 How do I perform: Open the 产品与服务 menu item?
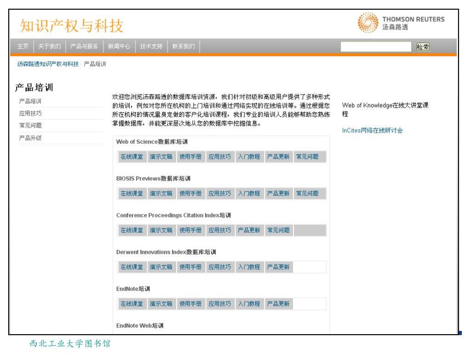point(84,46)
